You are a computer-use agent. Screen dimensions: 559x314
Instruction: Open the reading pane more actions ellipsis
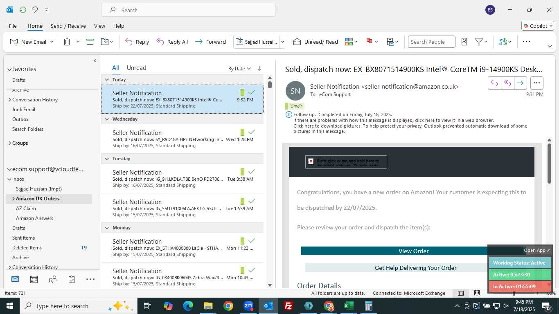pos(537,83)
